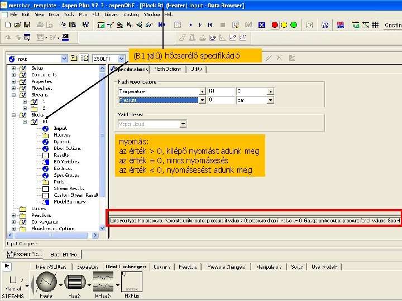This screenshot has height=301, width=402.
Task: Collapse the Streams tree node
Action: click(x=13, y=95)
